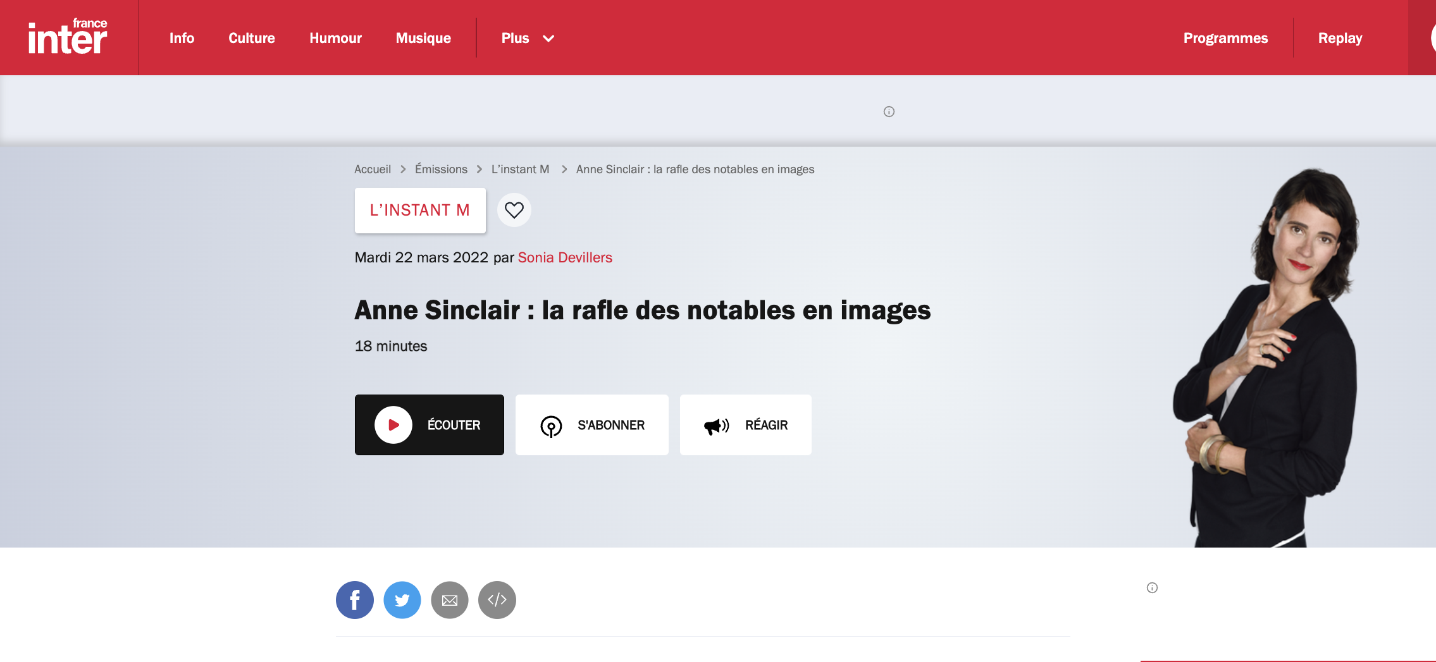Click the episode title heading
Viewport: 1436px width, 662px height.
tap(643, 310)
